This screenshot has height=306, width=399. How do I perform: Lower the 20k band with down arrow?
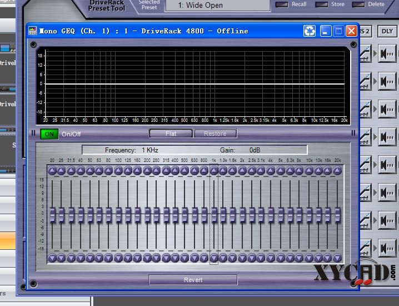[x=337, y=258]
